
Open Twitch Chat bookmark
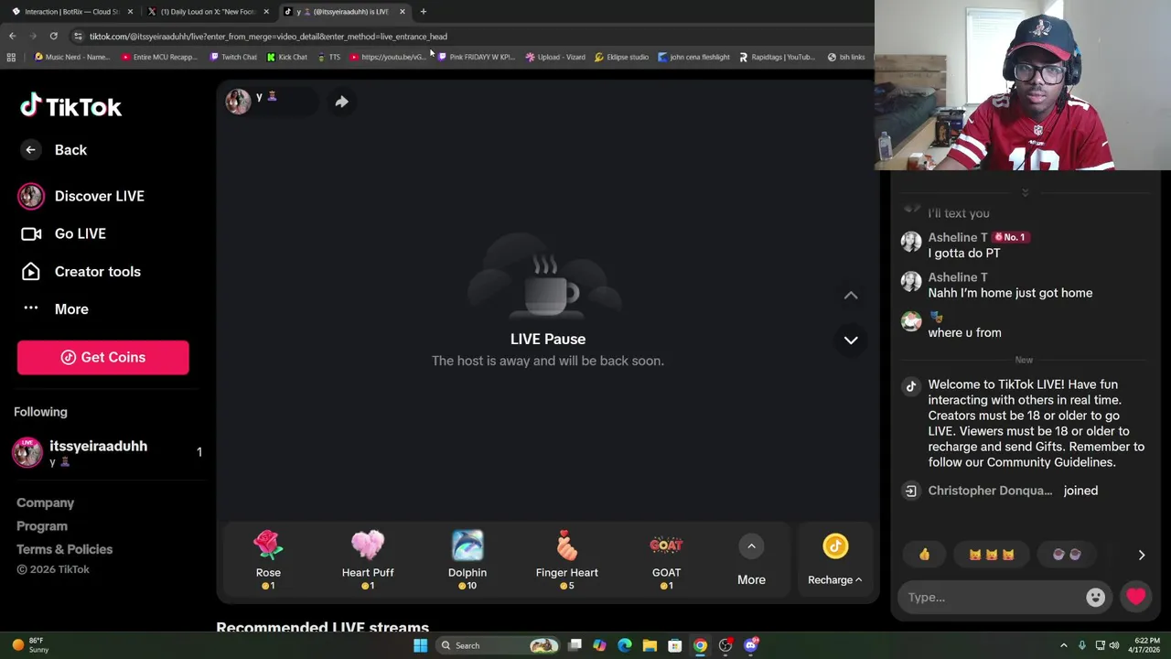coord(232,57)
